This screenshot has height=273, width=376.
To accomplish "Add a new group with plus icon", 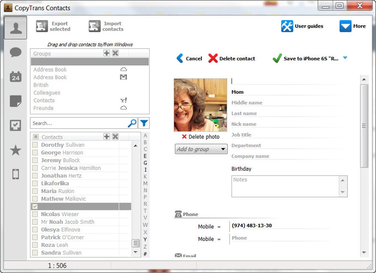I will (x=107, y=53).
